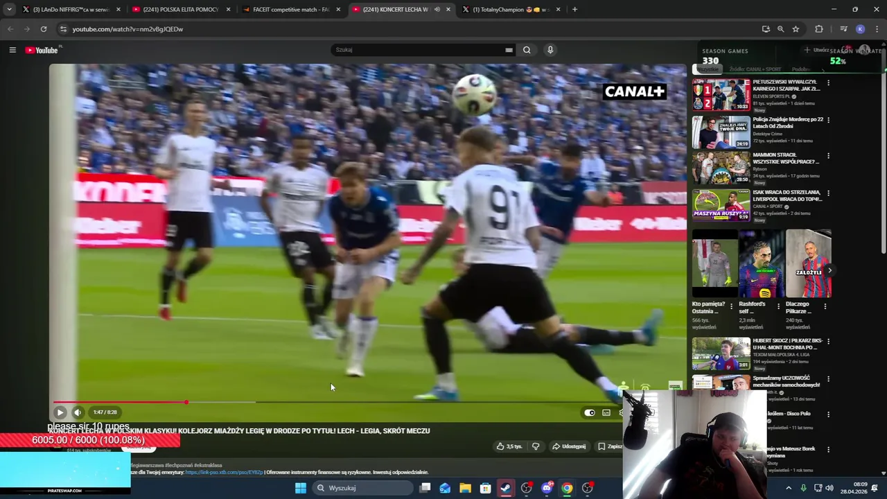Reload the page

point(44,29)
